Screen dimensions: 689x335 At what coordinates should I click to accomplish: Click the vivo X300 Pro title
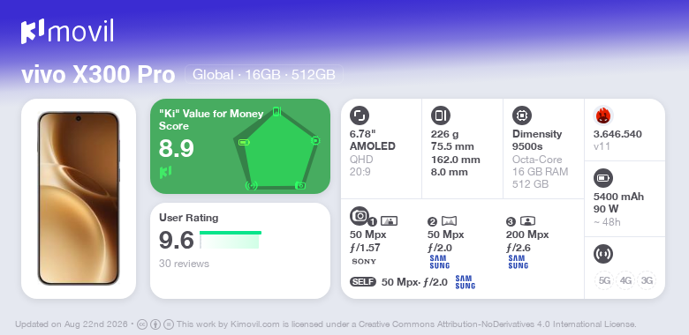pyautogui.click(x=98, y=75)
